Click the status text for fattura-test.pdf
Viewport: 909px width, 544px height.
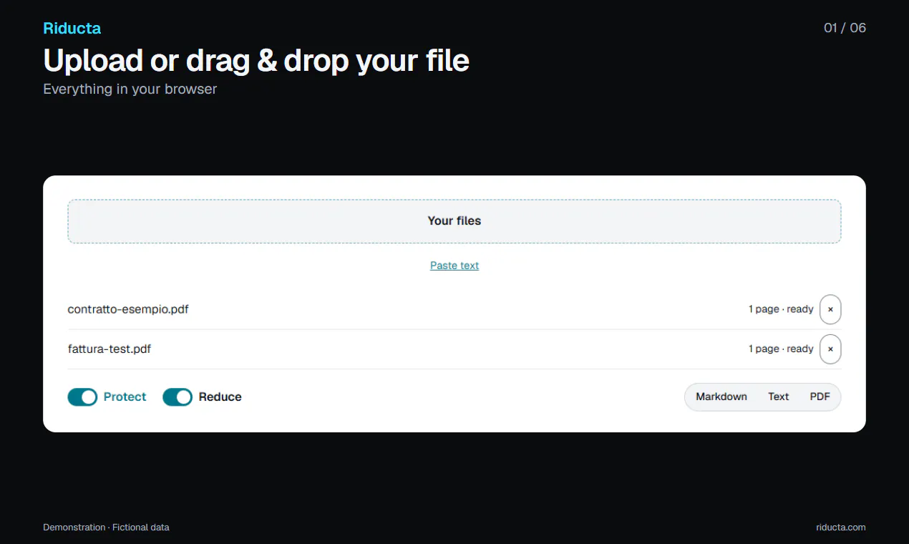point(781,349)
